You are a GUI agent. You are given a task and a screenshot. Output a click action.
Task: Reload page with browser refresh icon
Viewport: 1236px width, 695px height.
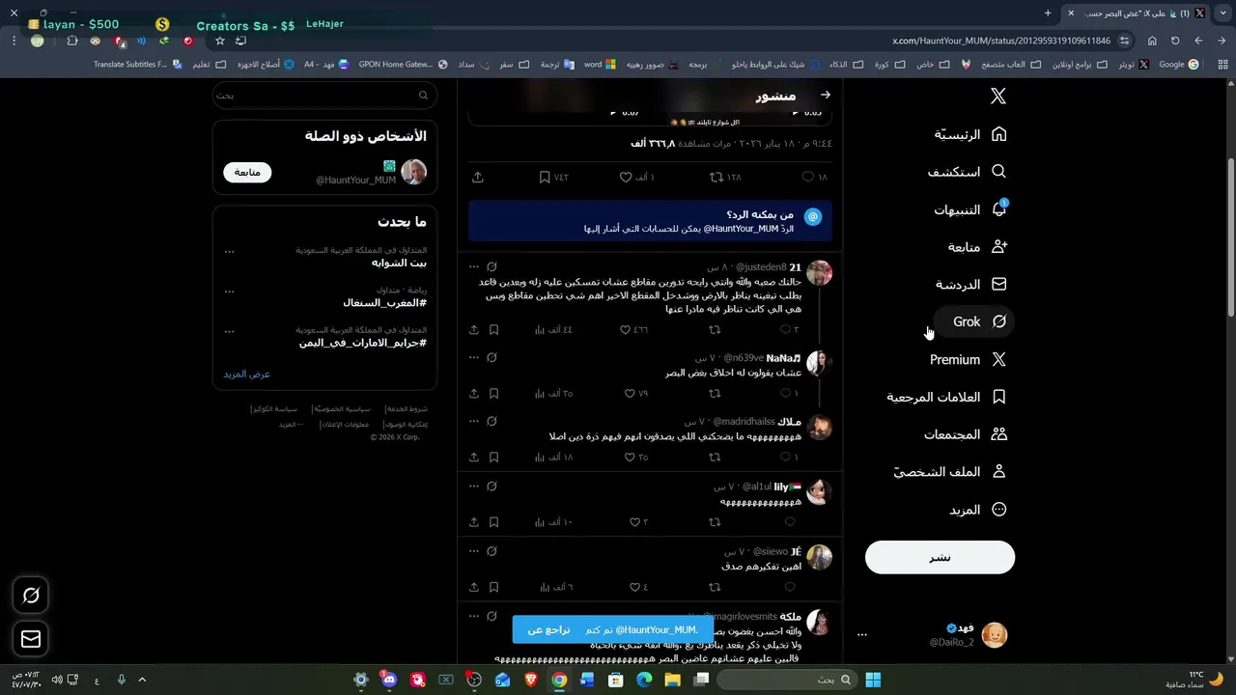pyautogui.click(x=1175, y=41)
